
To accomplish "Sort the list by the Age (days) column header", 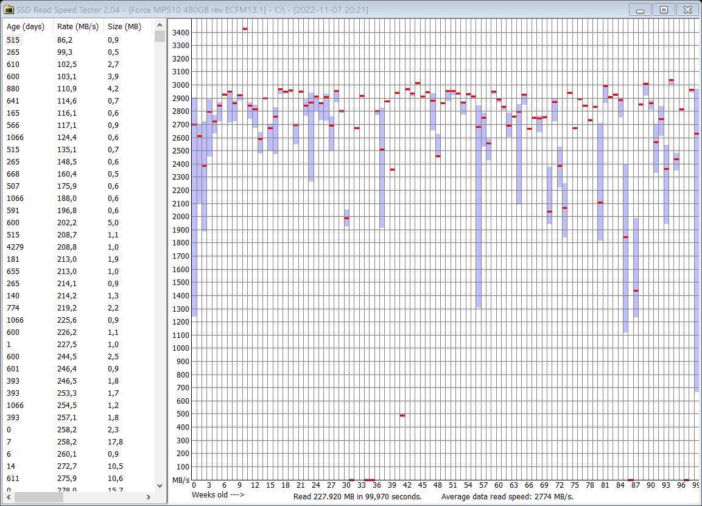I will point(26,26).
